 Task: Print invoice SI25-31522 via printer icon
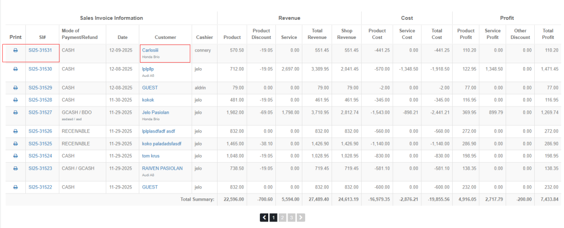pos(15,187)
